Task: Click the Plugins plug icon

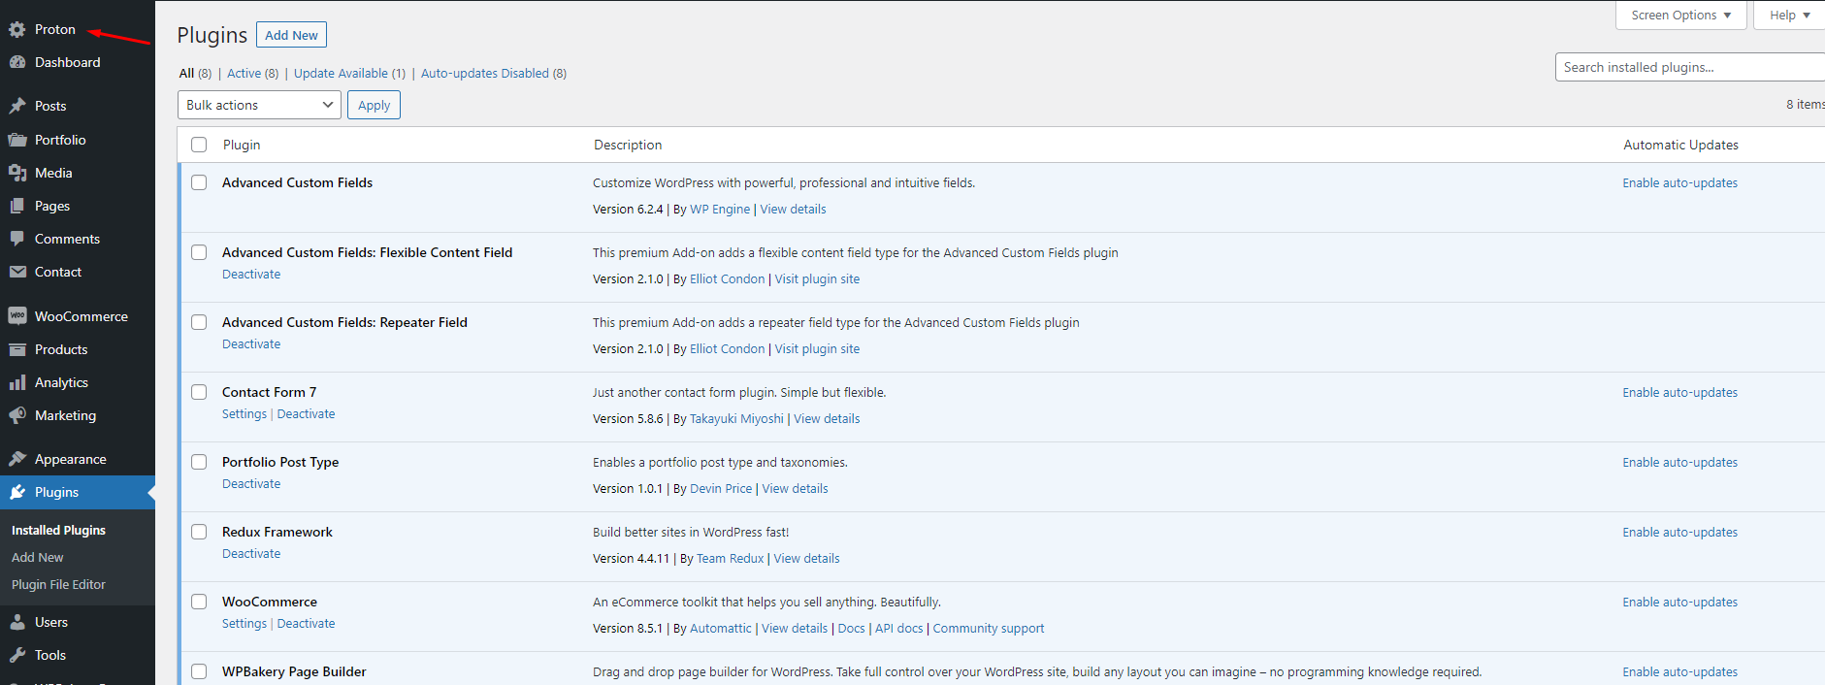Action: (x=17, y=492)
